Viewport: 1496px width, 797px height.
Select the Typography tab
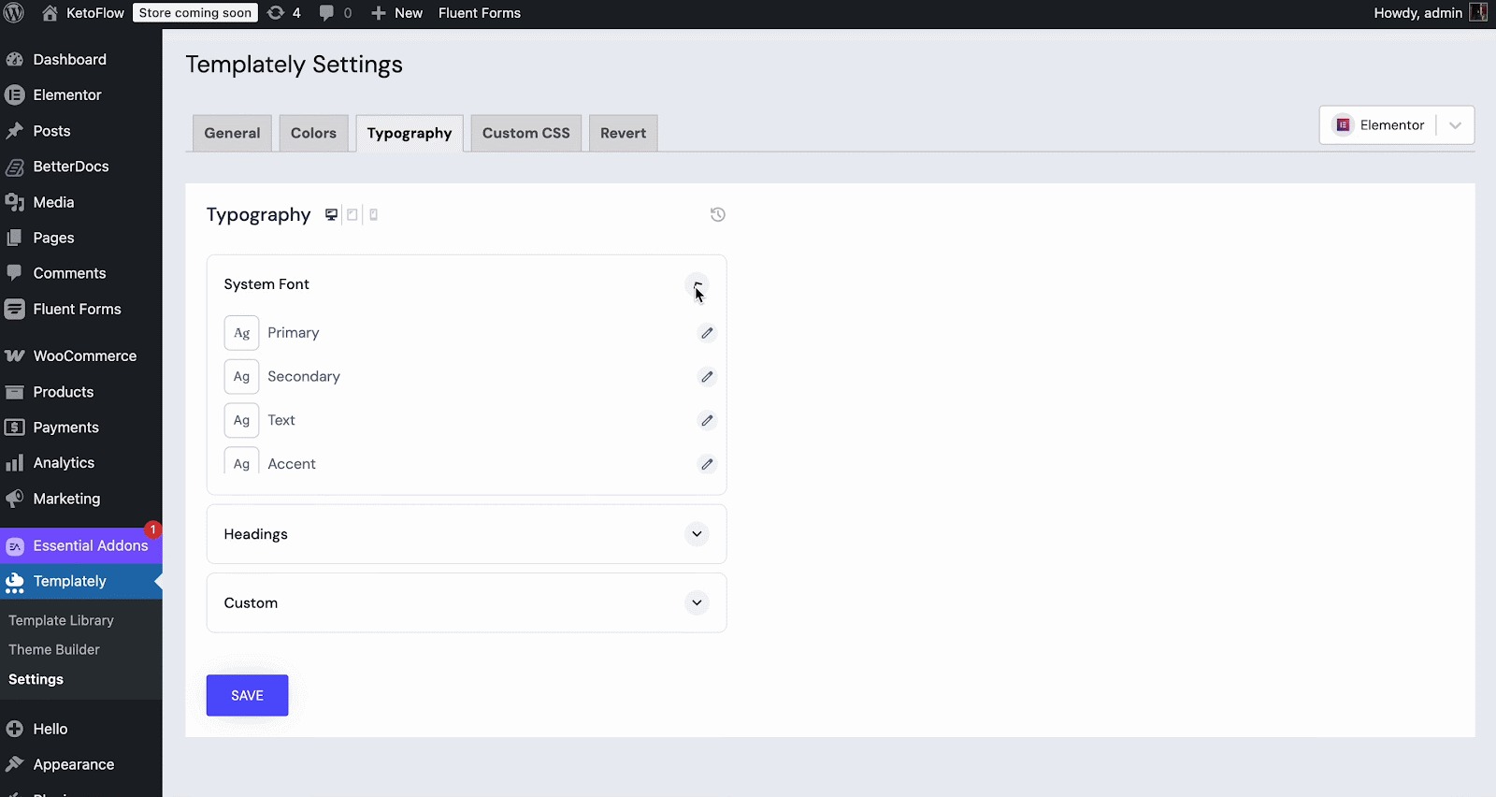click(410, 133)
